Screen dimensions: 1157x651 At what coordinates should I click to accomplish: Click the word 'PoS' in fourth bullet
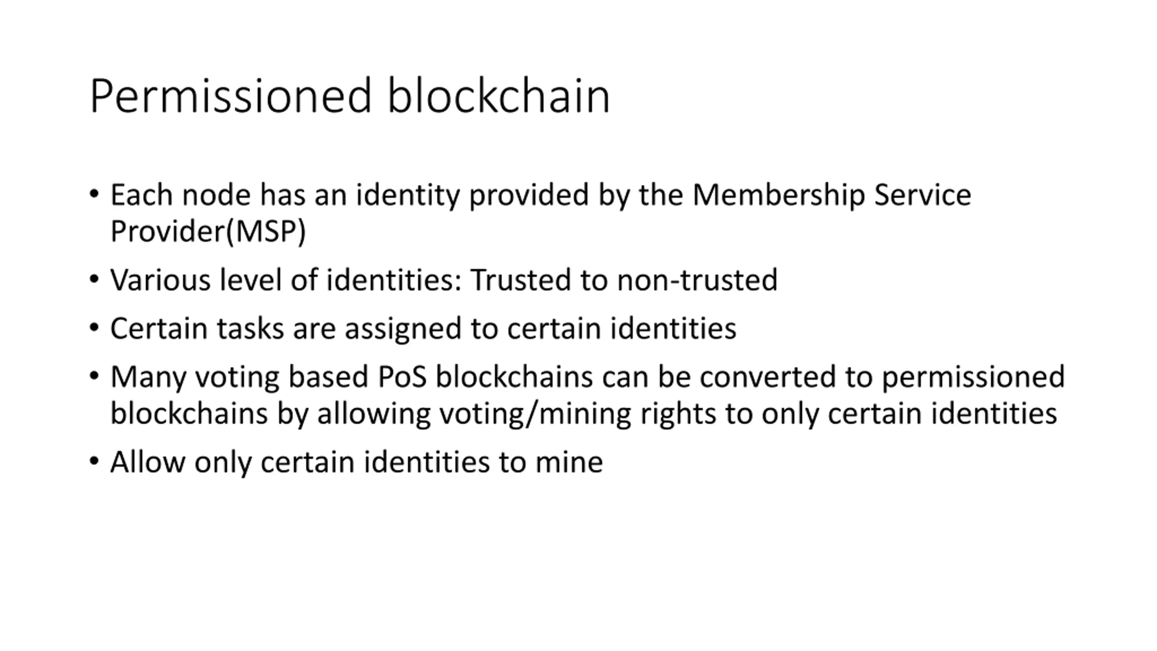(402, 377)
